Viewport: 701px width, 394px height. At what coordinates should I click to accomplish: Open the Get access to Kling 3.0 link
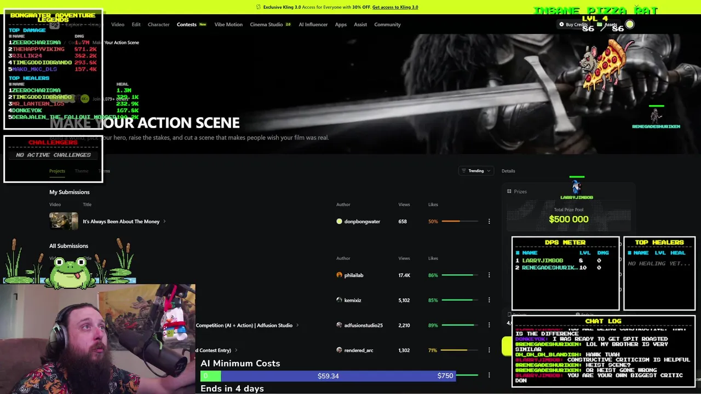[395, 7]
